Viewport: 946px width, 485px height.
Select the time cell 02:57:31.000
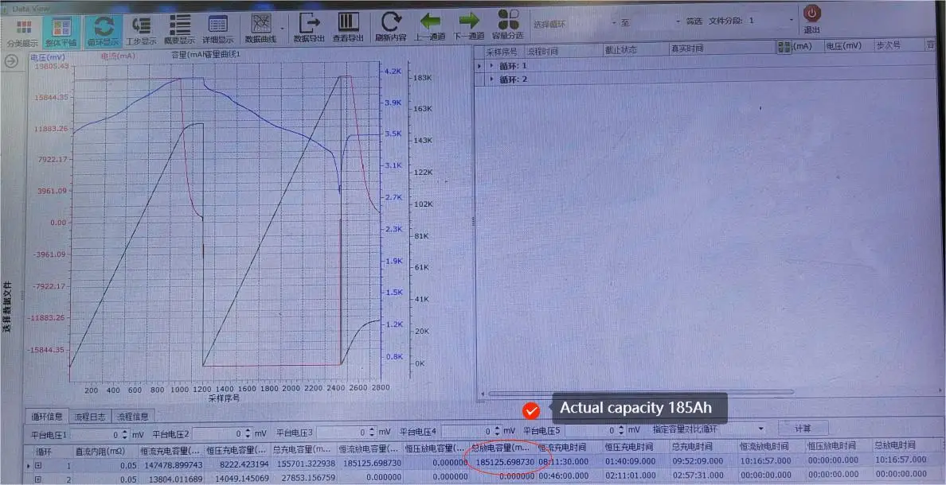pos(697,475)
